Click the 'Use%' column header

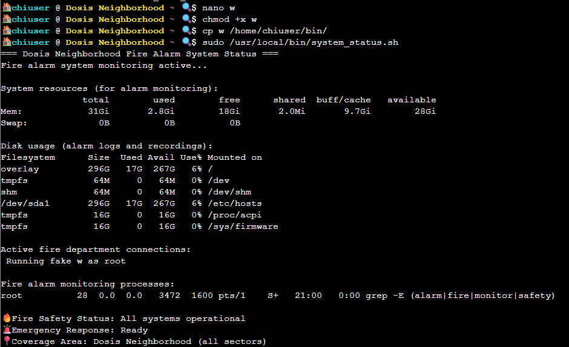pyautogui.click(x=191, y=157)
